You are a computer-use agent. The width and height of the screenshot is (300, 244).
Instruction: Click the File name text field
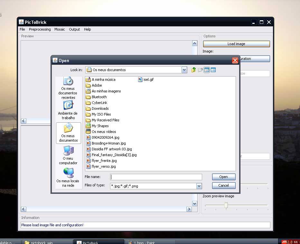(156, 177)
